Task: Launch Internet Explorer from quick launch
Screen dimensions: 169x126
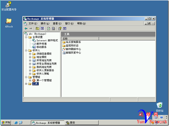Action: click(x=16, y=123)
